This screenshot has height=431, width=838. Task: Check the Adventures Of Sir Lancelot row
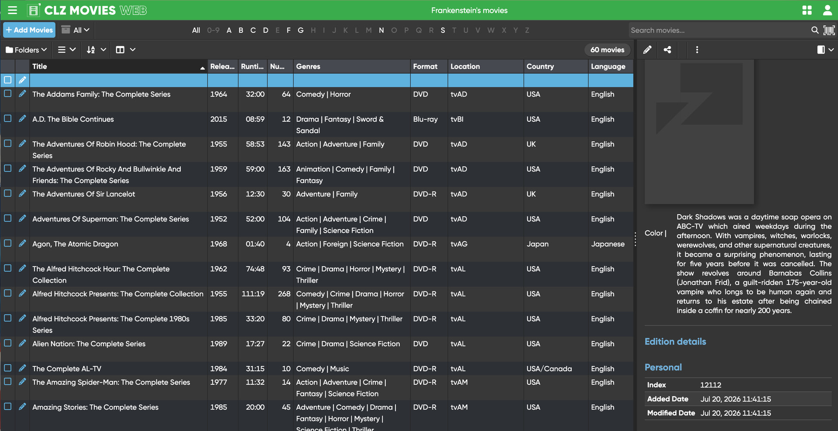click(8, 193)
